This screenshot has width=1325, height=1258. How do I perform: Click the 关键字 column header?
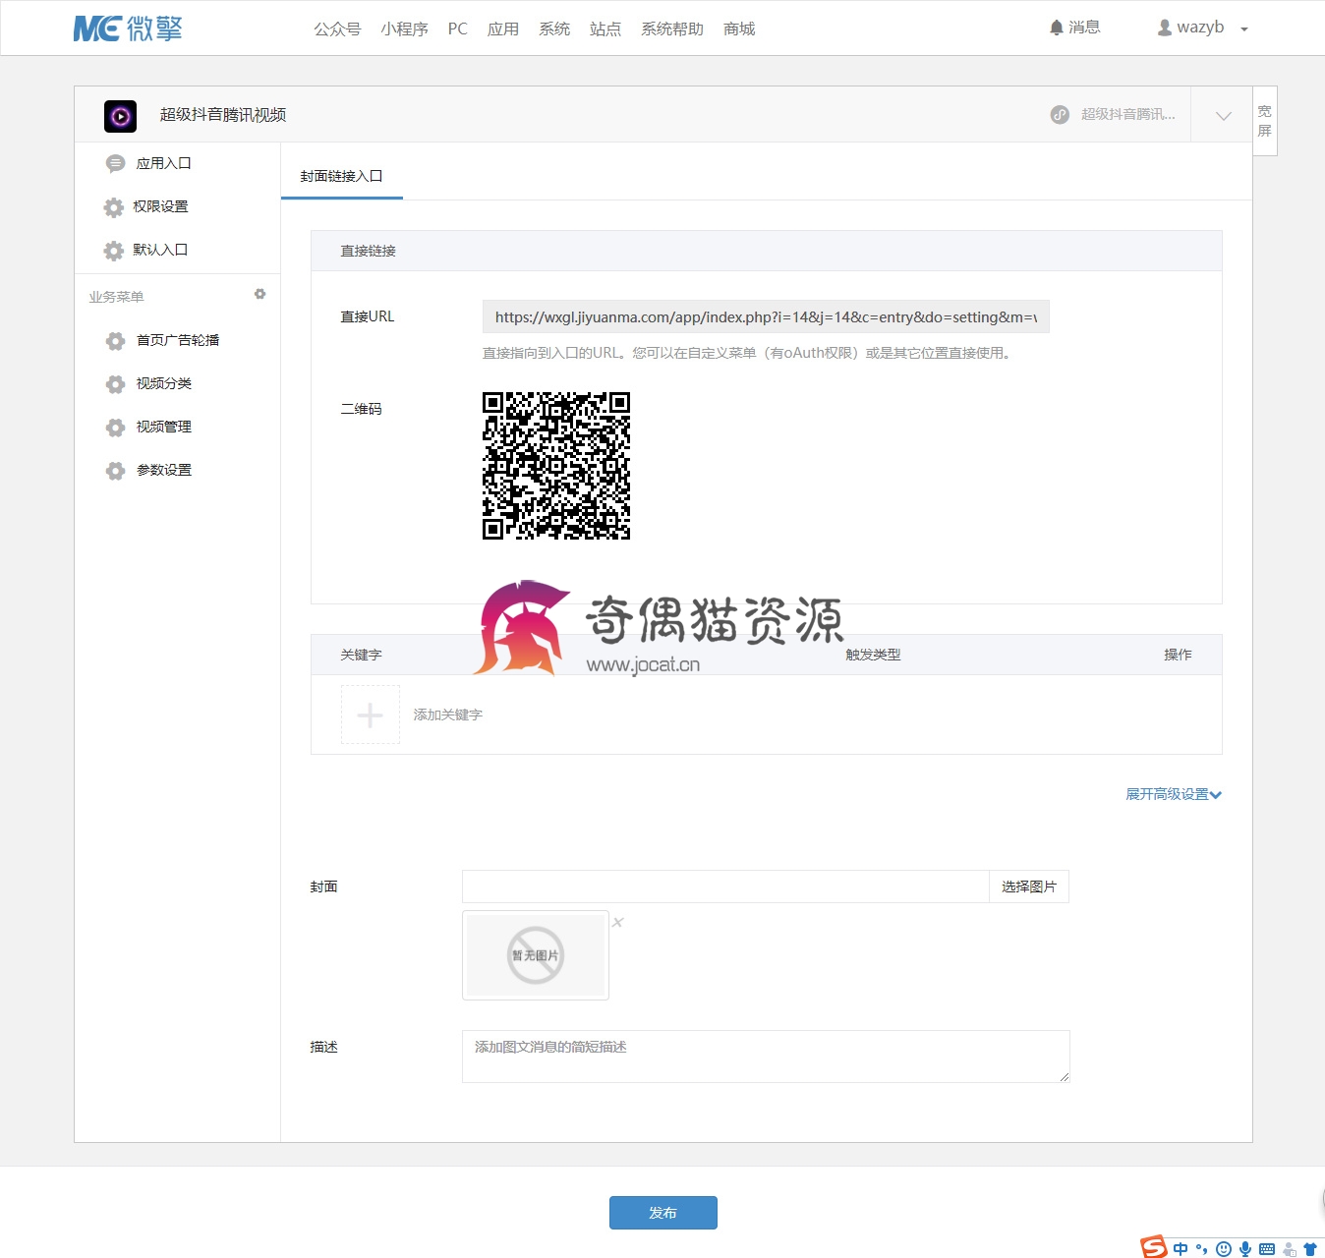[x=361, y=655]
